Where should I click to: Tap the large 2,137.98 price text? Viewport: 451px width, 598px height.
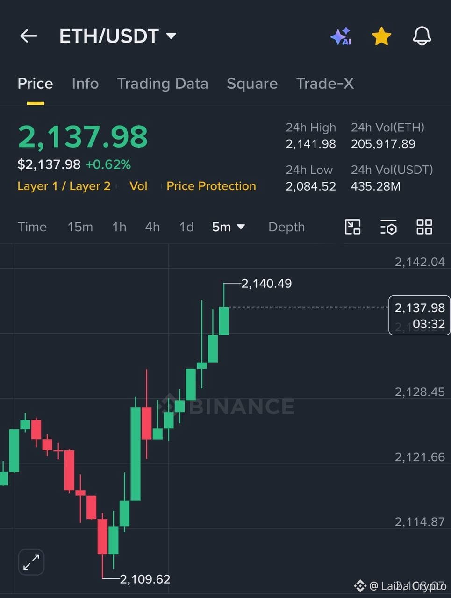coord(83,137)
